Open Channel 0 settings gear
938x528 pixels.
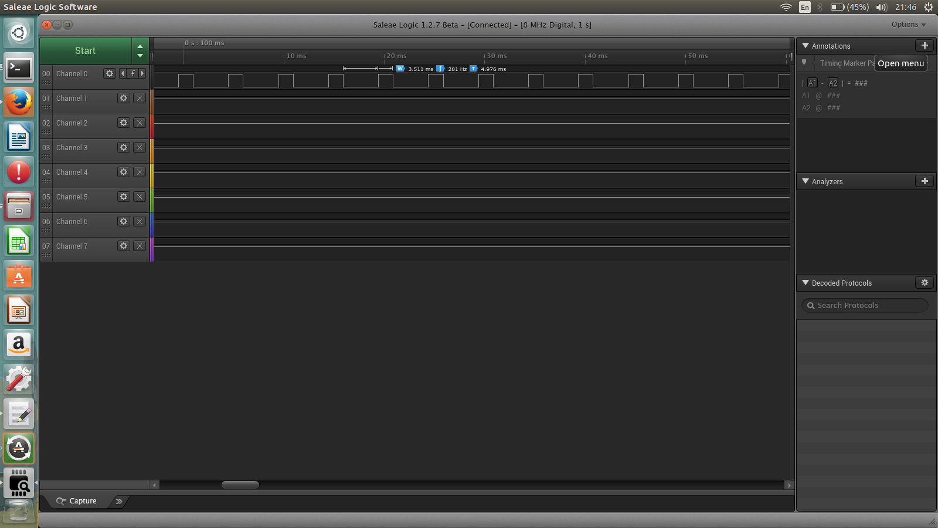[110, 73]
